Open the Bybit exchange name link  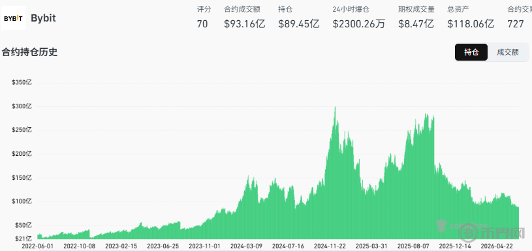43,18
